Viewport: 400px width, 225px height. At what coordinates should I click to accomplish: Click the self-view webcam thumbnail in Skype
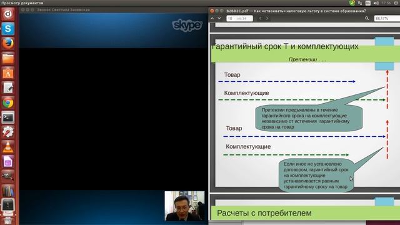click(x=184, y=206)
